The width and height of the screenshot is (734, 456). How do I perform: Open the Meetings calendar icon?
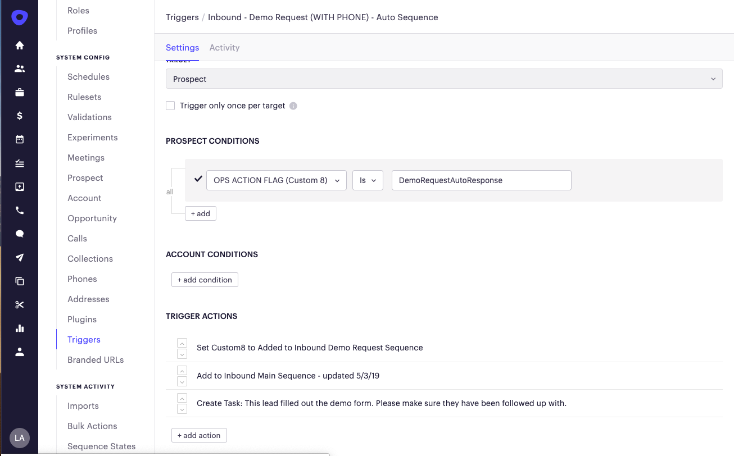tap(20, 139)
